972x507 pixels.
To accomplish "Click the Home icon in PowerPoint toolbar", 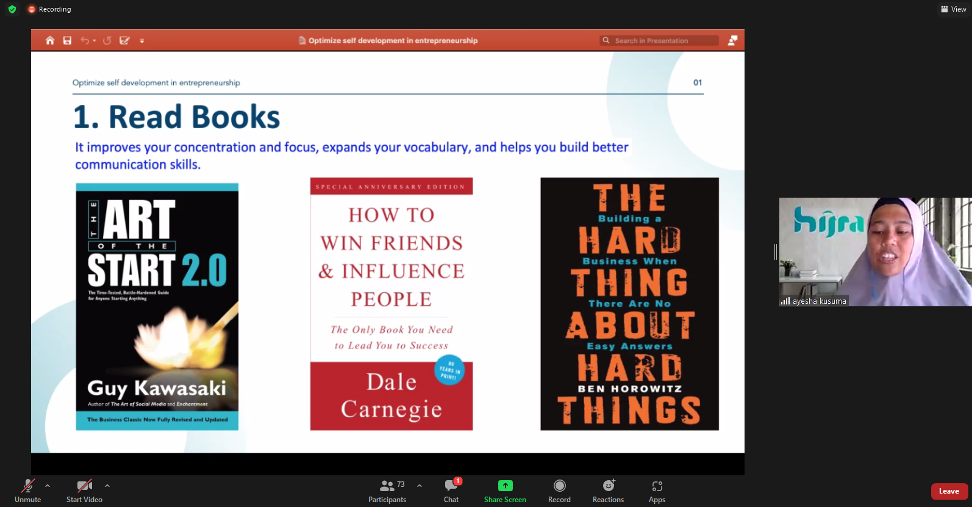I will point(50,40).
